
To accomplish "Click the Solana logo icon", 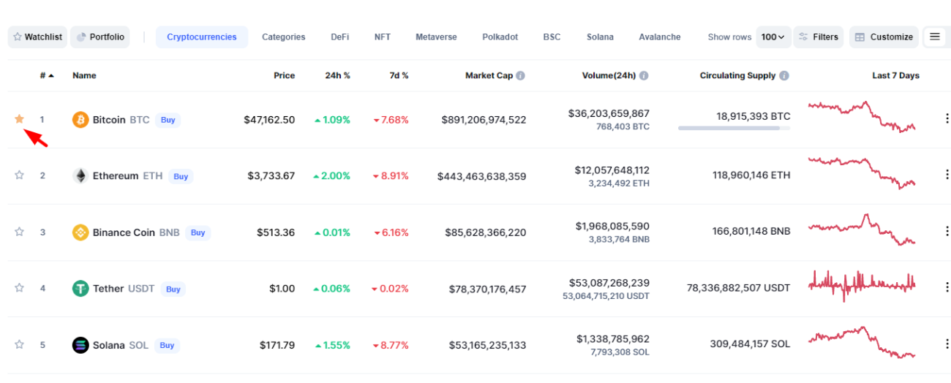I will [80, 345].
